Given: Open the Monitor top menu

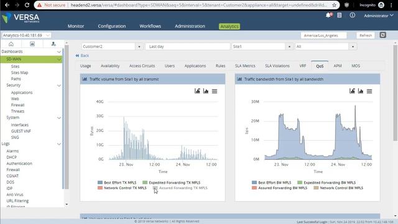Looking at the screenshot, I should 76,26.
